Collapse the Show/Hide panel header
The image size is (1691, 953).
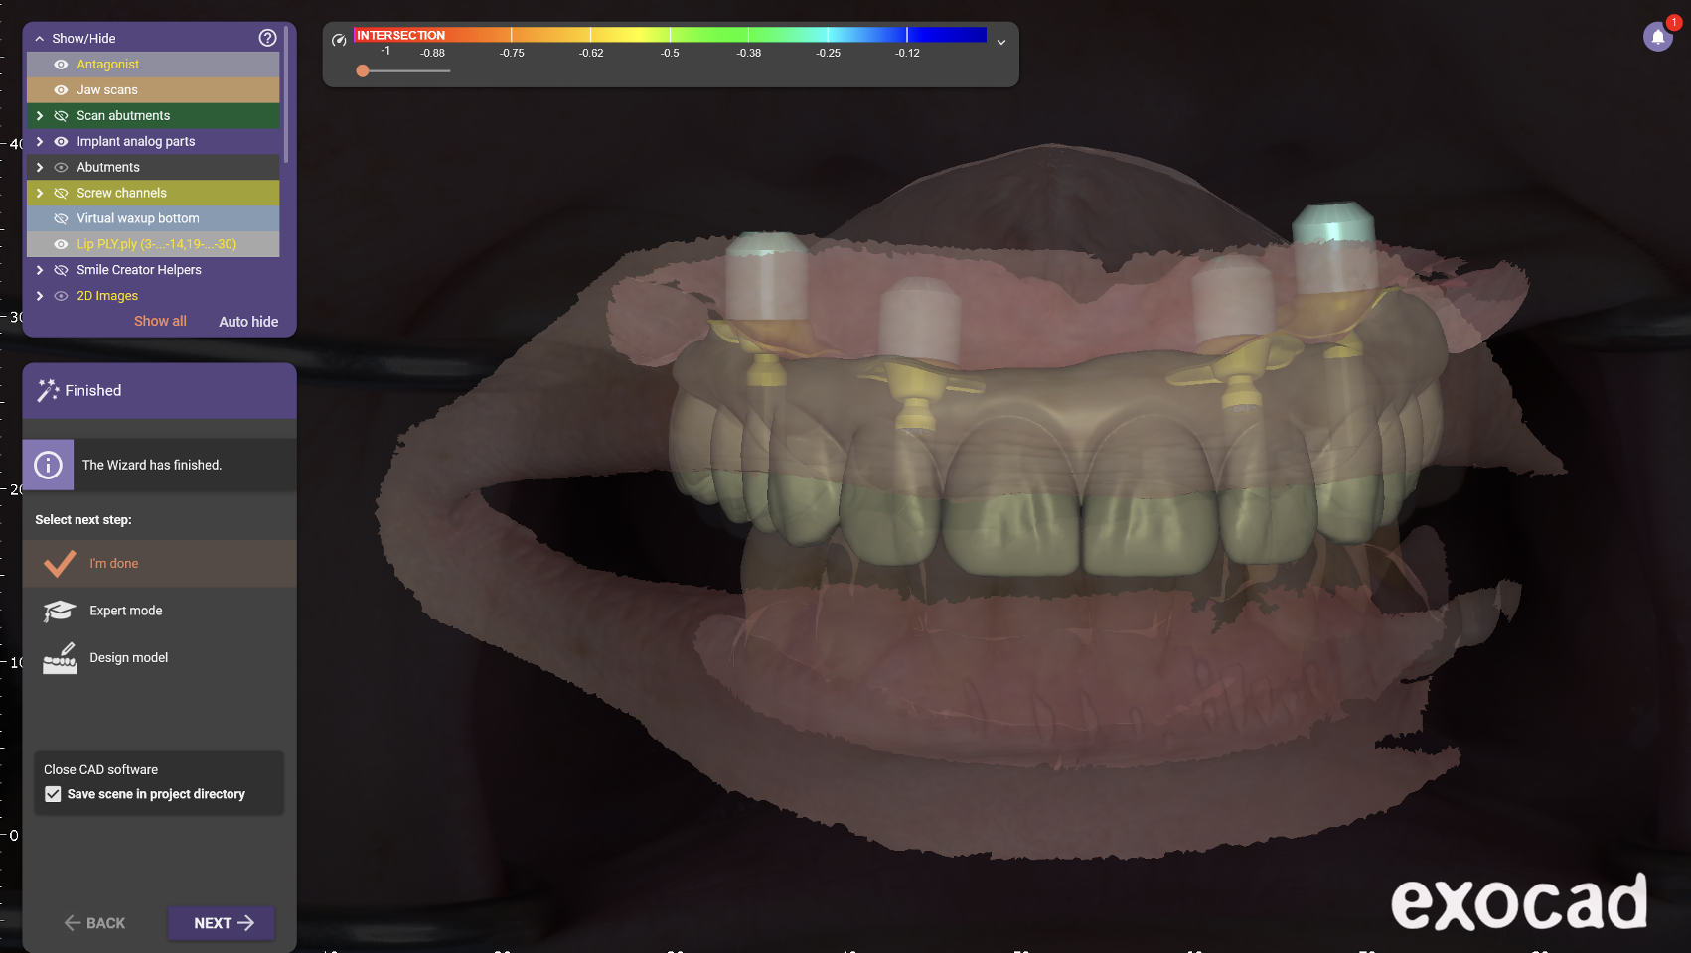[40, 39]
